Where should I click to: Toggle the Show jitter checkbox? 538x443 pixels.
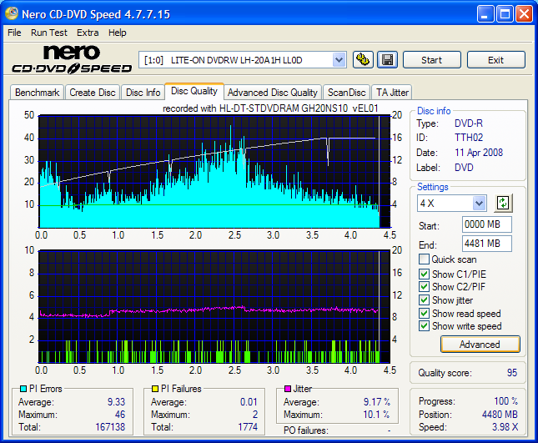coord(425,300)
